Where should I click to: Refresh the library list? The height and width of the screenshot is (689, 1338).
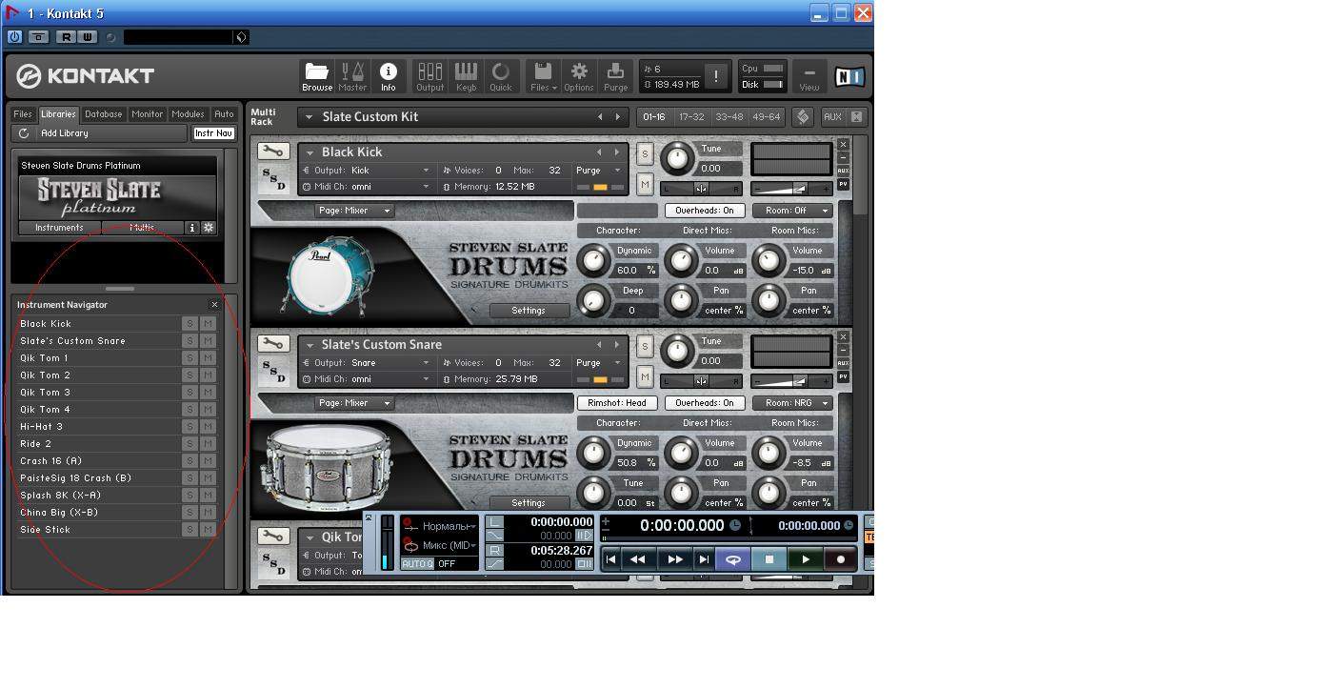[24, 133]
